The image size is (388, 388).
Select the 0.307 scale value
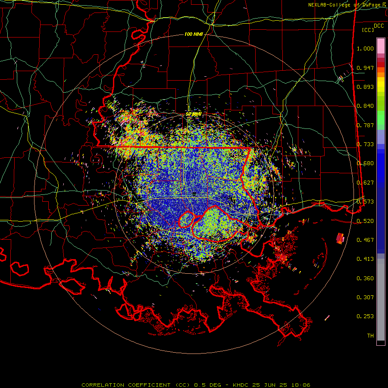click(365, 297)
